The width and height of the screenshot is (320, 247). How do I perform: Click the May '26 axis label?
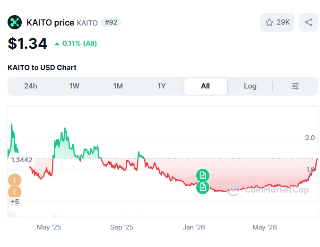(x=265, y=227)
